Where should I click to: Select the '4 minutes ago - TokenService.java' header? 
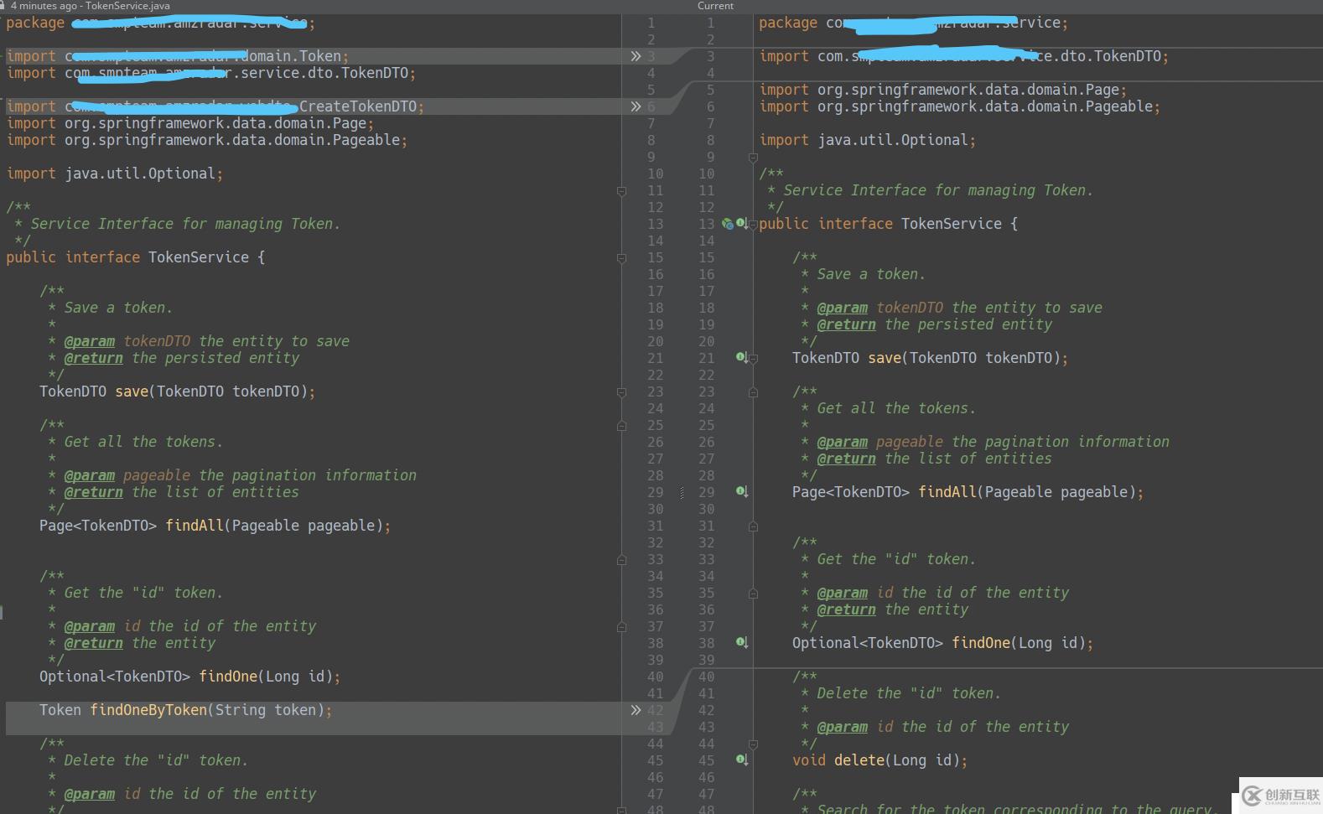[x=90, y=6]
